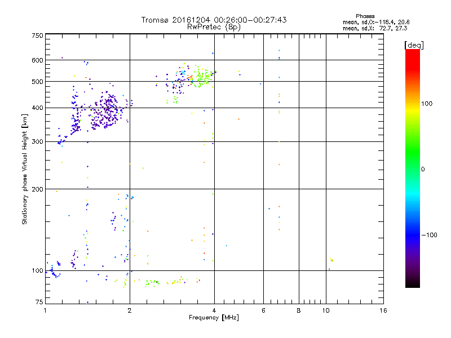Click the colorbar label '0'
This screenshot has width=451, height=338.
423,170
